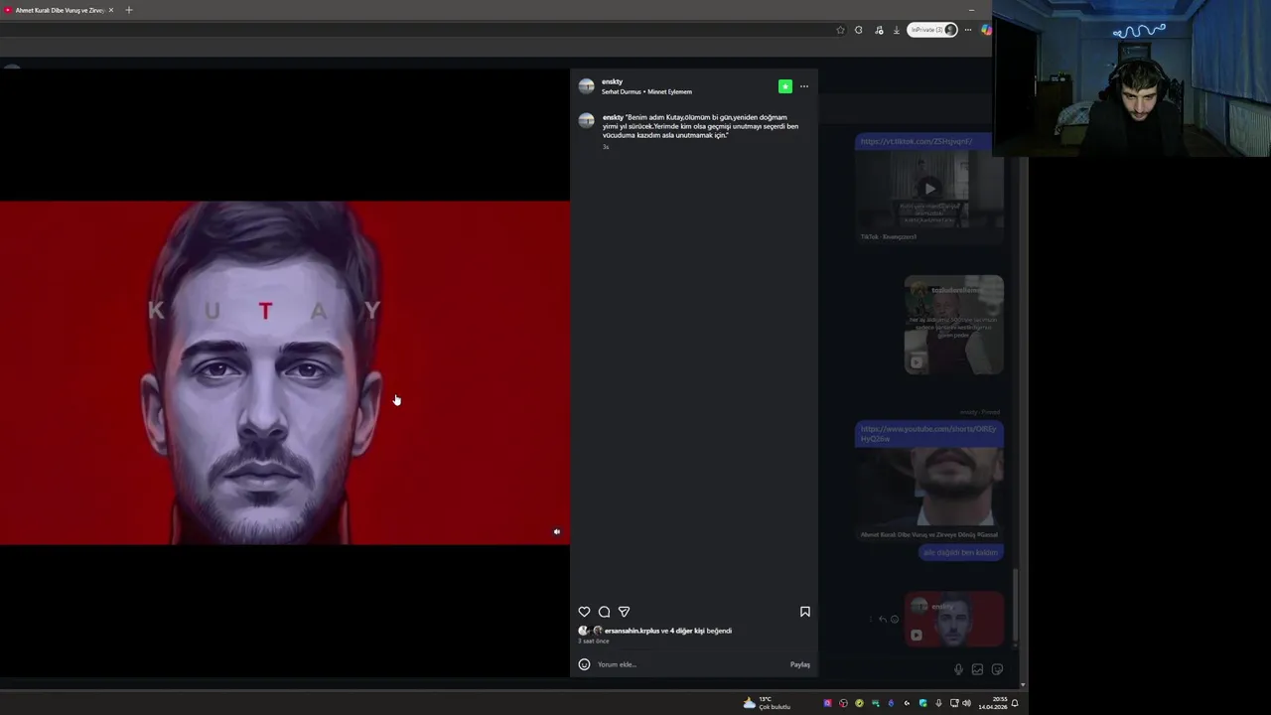Focus the Yorum ekle comment field

pos(690,664)
